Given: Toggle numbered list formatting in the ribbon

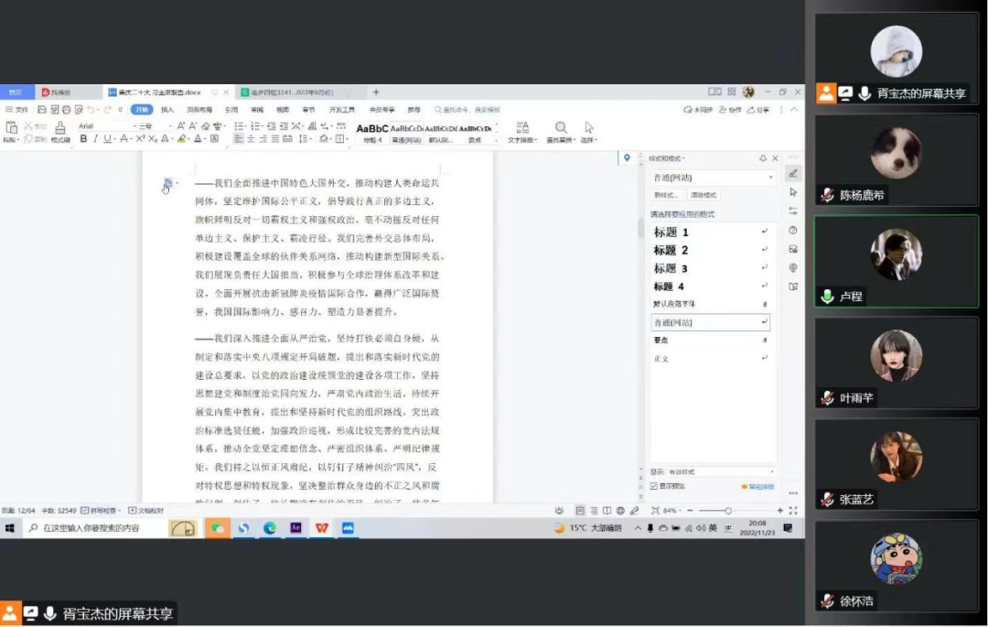Looking at the screenshot, I should [x=257, y=126].
